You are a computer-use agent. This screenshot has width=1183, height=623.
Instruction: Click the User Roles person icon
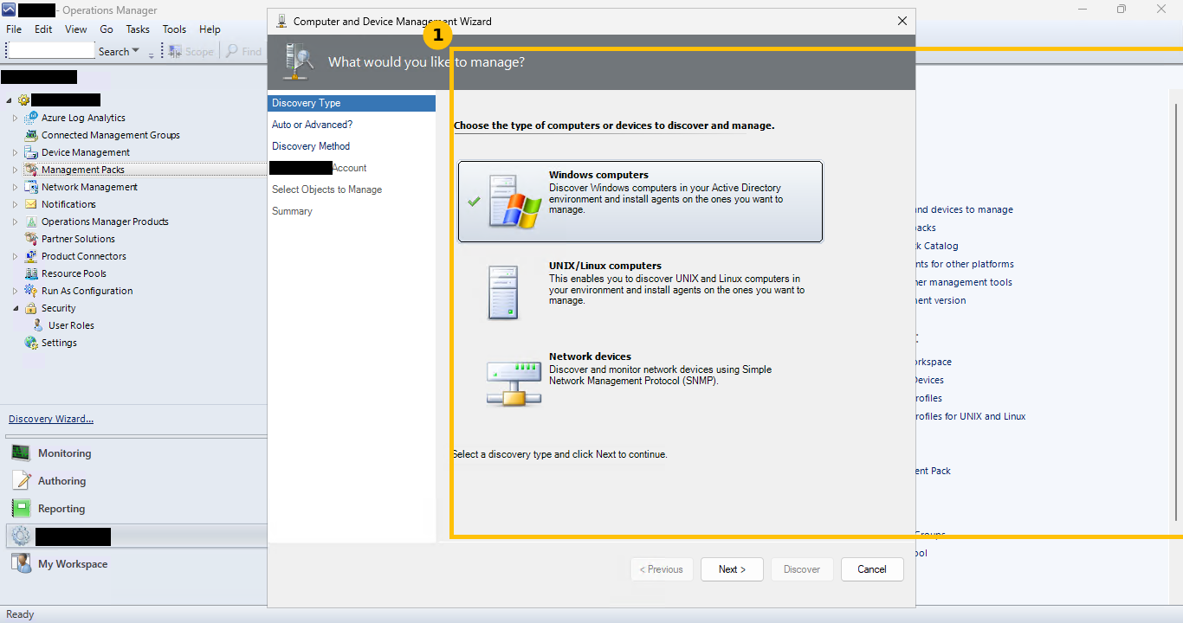coord(38,325)
